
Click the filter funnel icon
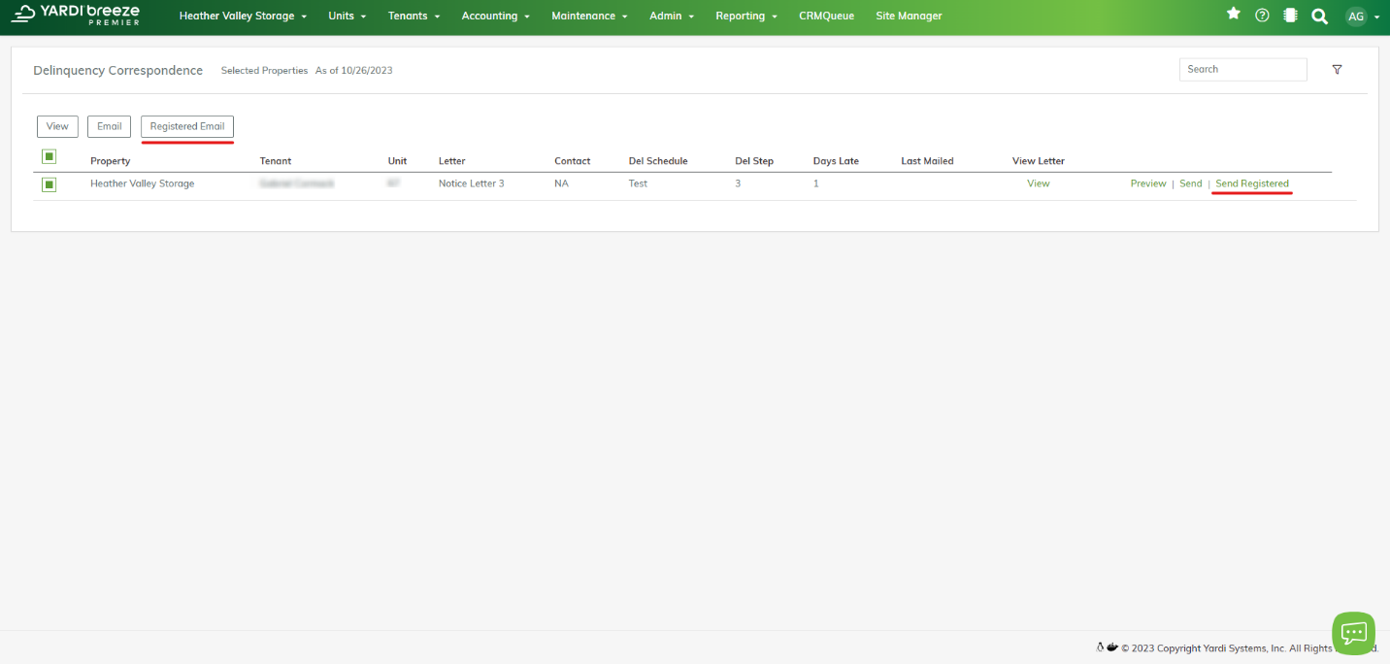[1337, 70]
